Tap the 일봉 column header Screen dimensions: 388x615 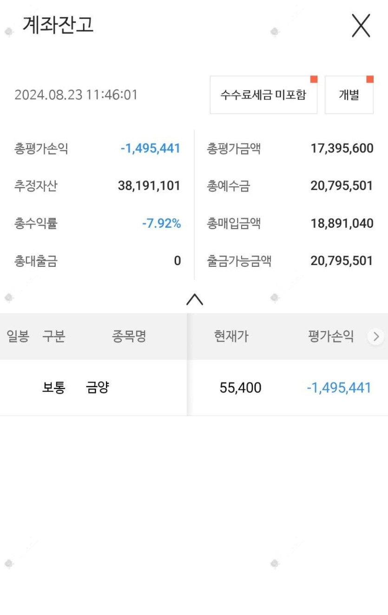coord(18,336)
